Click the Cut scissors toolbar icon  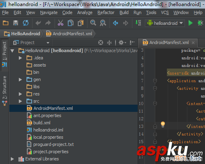pos(61,23)
